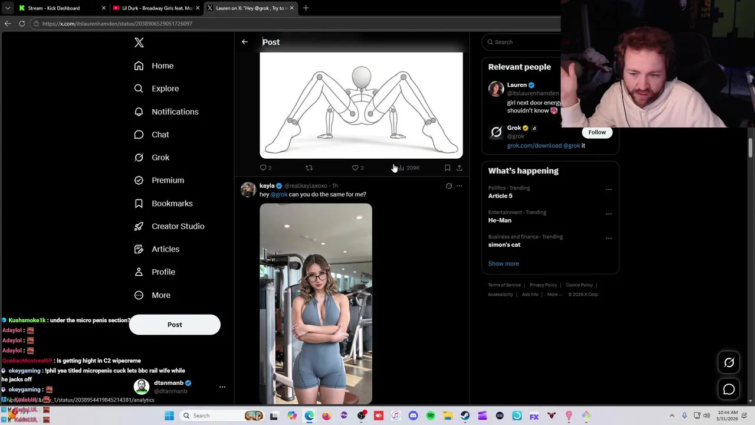Viewport: 755px width, 425px height.
Task: Open Premium in the sidebar
Action: (x=159, y=180)
